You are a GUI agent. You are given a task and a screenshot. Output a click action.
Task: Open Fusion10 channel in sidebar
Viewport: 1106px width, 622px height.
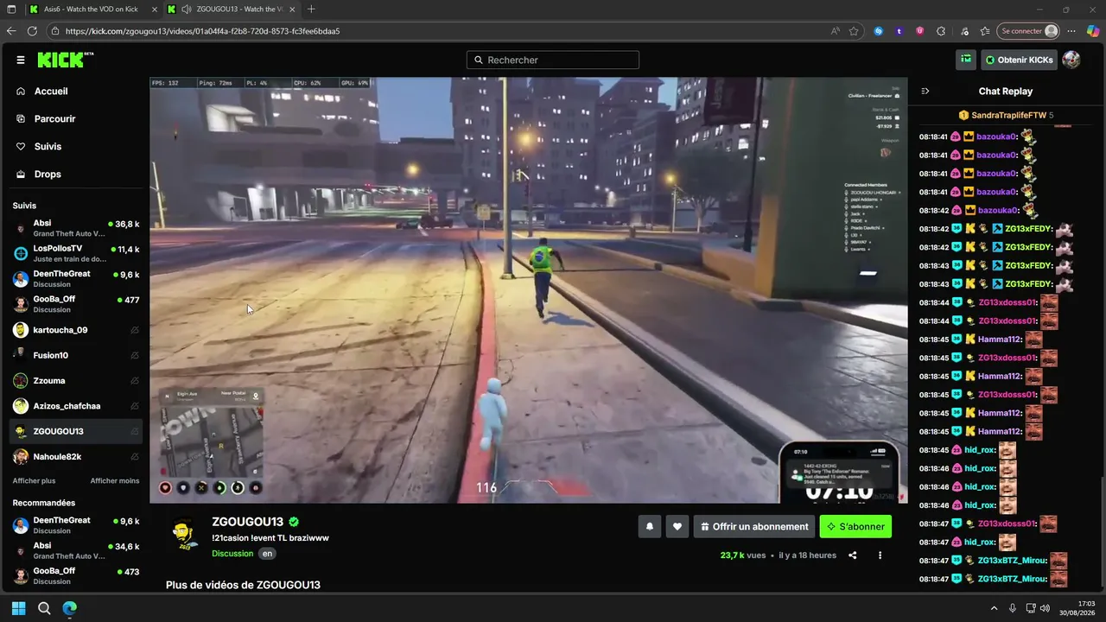pyautogui.click(x=76, y=355)
